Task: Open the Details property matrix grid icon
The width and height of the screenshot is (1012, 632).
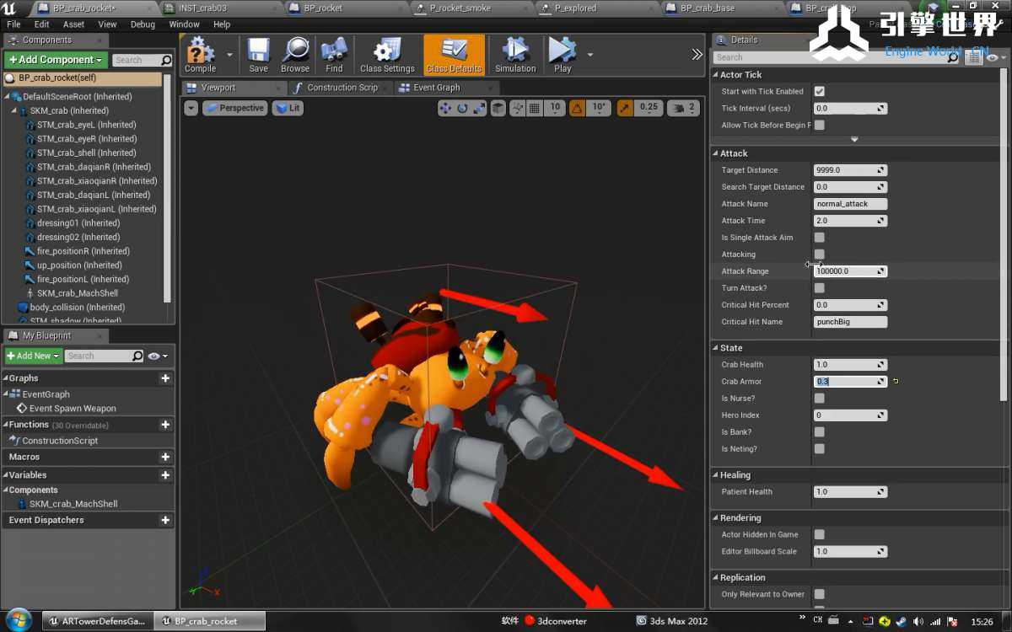Action: [x=976, y=57]
